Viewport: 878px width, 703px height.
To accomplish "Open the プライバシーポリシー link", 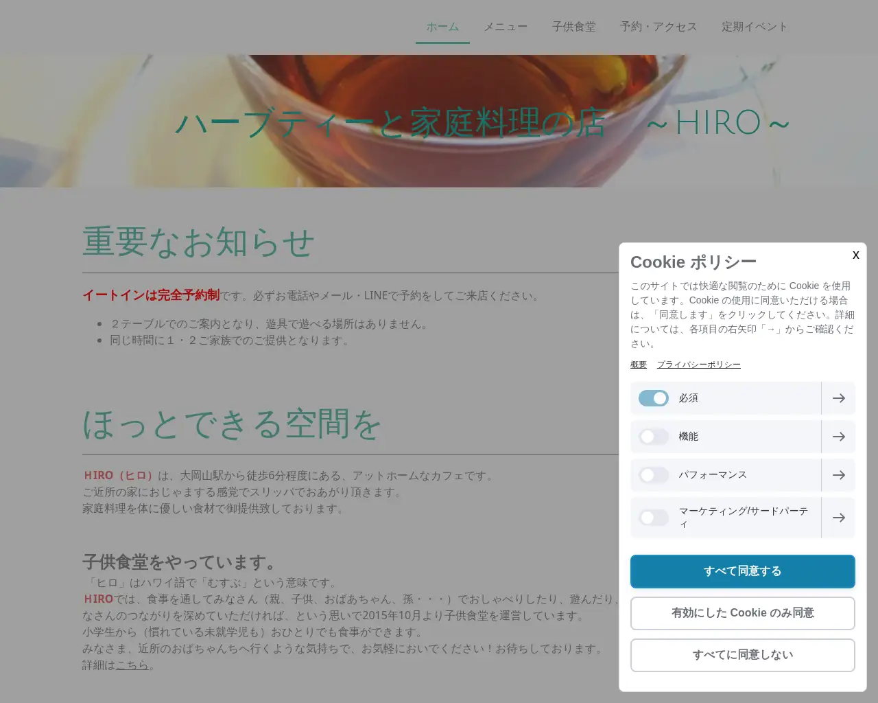I will [699, 365].
